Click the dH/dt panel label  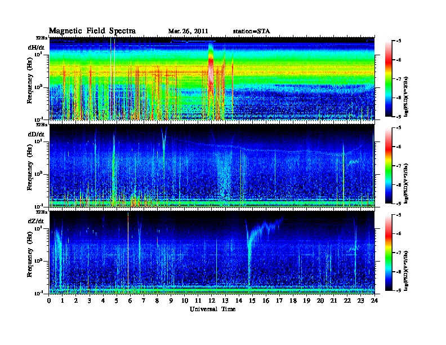pos(36,47)
